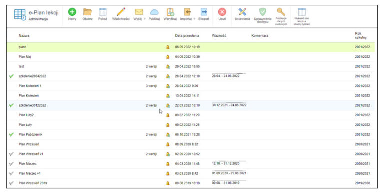
Task: Open Właściwości with the pencil icon
Action: [121, 12]
